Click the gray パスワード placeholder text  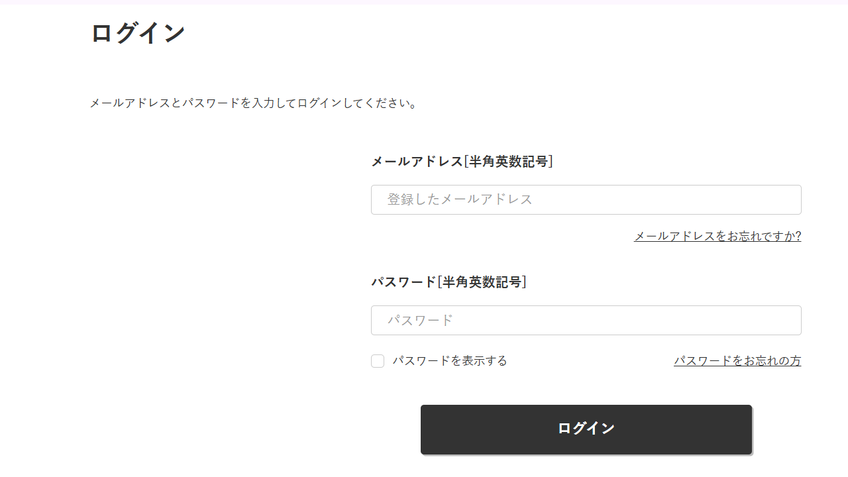(420, 320)
